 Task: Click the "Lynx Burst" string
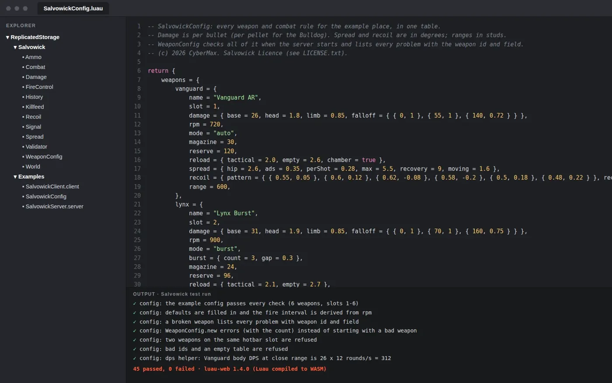234,213
